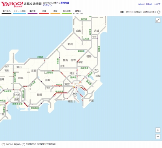Select 石川 prefecture label

pyautogui.click(x=7, y=71)
